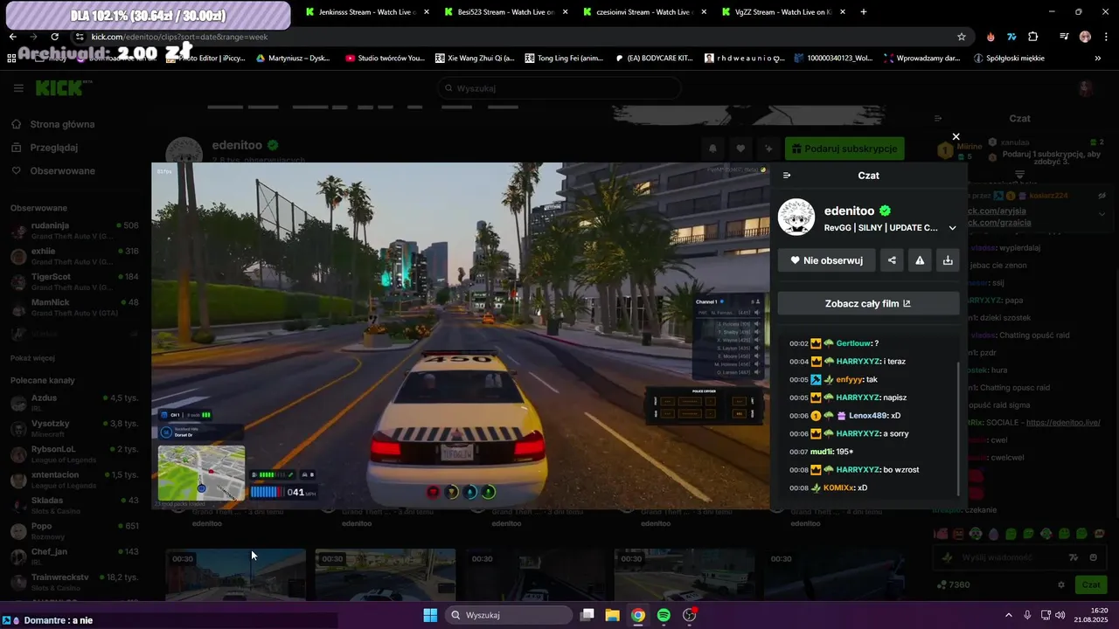This screenshot has height=629, width=1119.
Task: Open Obserwowane in sidebar
Action: click(62, 170)
